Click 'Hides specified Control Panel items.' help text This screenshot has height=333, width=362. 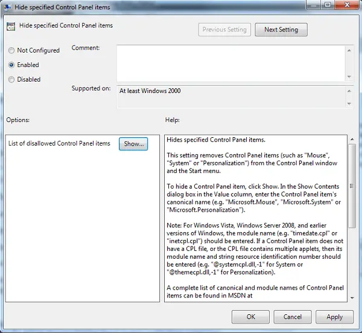pyautogui.click(x=216, y=140)
